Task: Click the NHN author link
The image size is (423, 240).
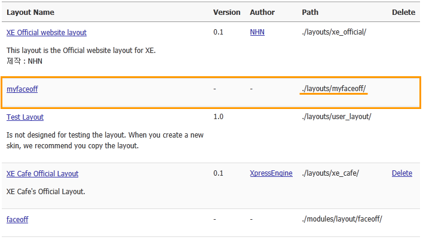Action: coord(257,32)
